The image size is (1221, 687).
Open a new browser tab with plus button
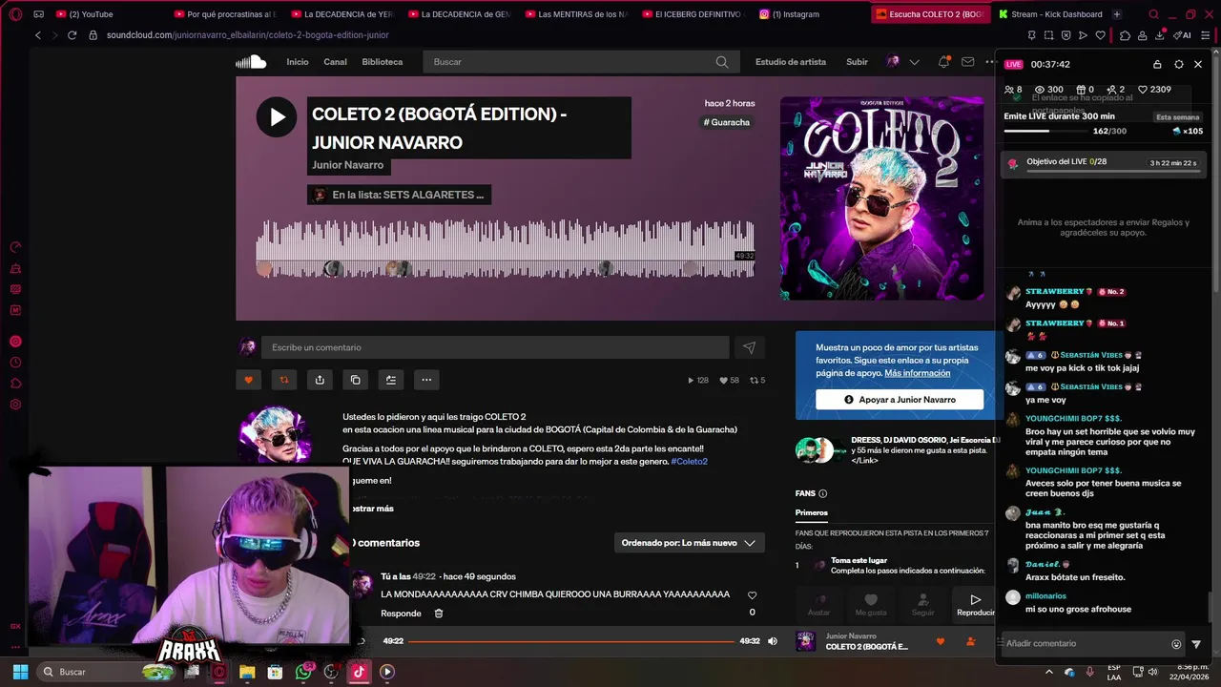(x=1117, y=14)
